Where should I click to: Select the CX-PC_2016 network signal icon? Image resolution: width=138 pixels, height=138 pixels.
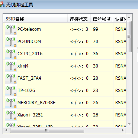pyautogui.click(x=11, y=54)
